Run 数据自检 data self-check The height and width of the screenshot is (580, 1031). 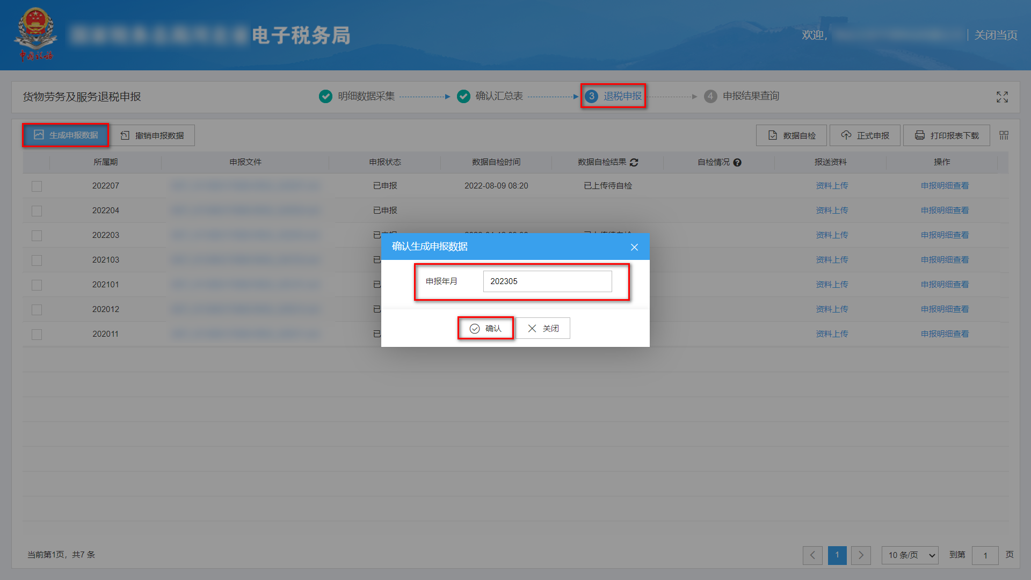(x=791, y=135)
